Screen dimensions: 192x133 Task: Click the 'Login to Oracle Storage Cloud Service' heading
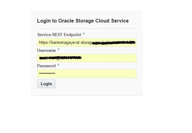tap(83, 21)
